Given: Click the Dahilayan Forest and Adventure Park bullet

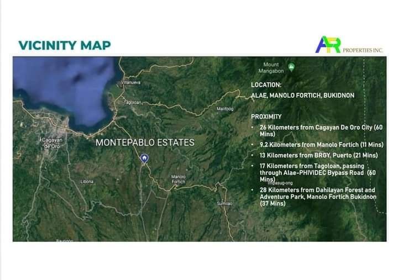Looking at the screenshot, I should pos(318,197).
